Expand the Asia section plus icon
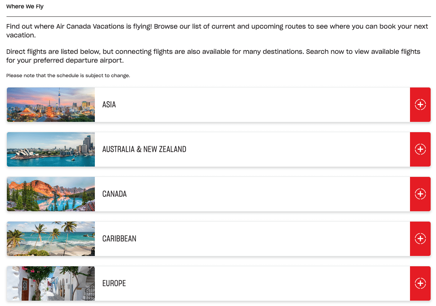Viewport: 436px width, 306px height. pos(420,105)
